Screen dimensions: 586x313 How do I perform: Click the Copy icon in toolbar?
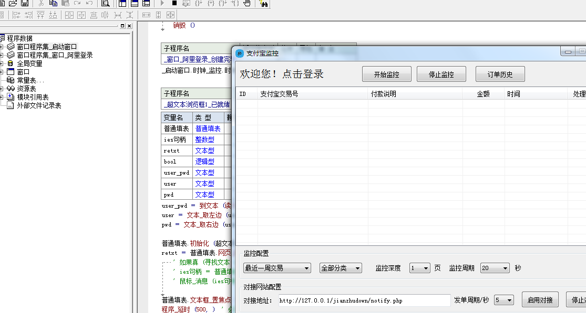tap(54, 3)
